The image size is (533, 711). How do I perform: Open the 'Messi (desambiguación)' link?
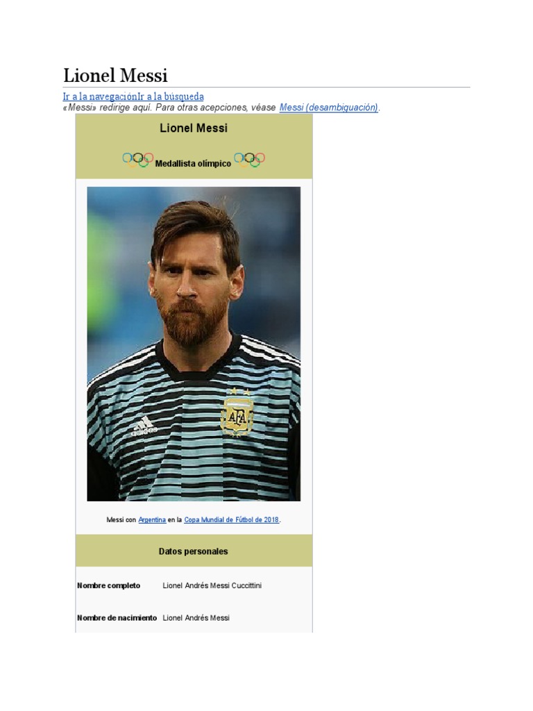point(328,108)
